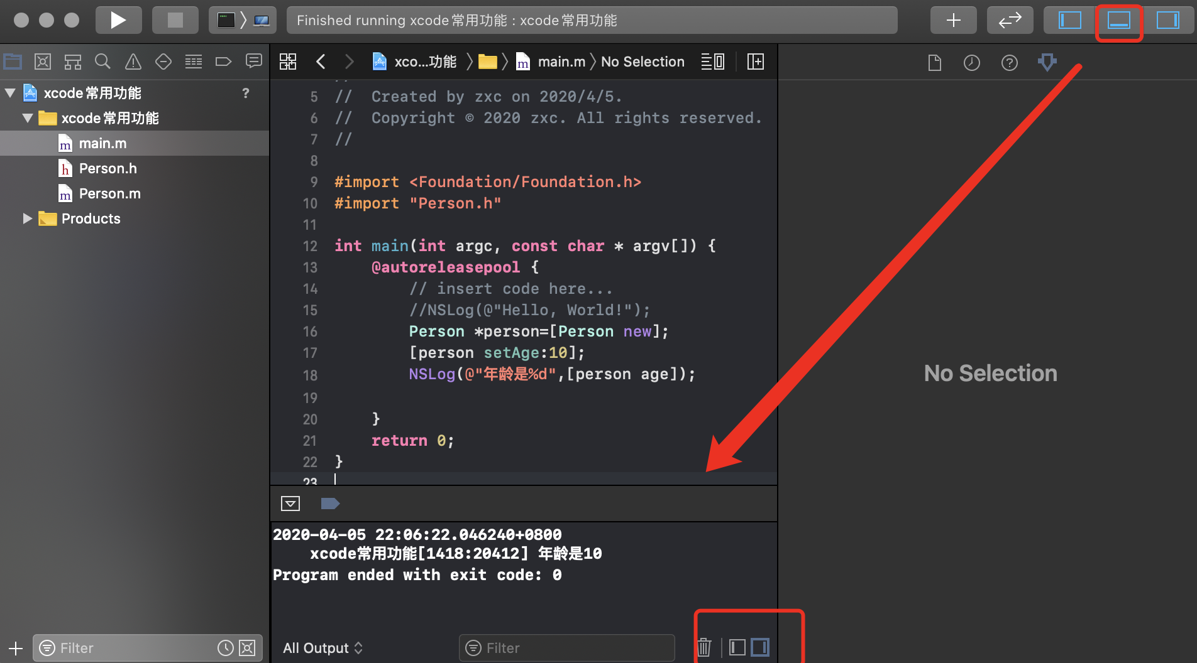Show the Source Control navigator
Image resolution: width=1197 pixels, height=663 pixels.
[43, 62]
